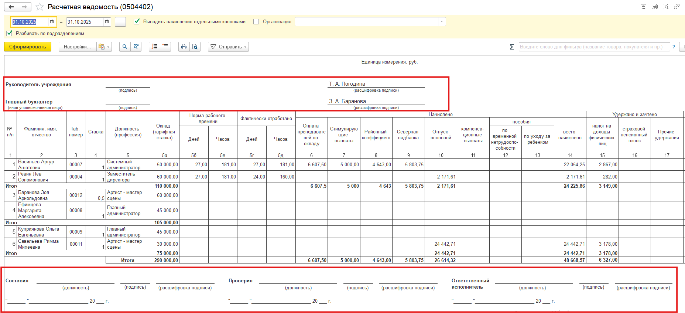Screen dimensions: 685x313
Task: Open preview using top-right magnifier page icon
Action: click(x=665, y=7)
